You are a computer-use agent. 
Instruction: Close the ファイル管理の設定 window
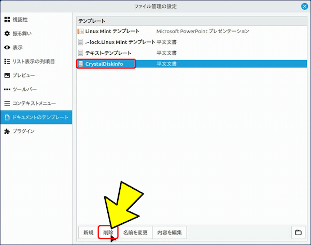[304, 7]
